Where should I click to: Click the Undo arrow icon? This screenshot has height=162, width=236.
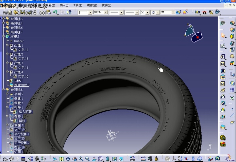coord(55,12)
